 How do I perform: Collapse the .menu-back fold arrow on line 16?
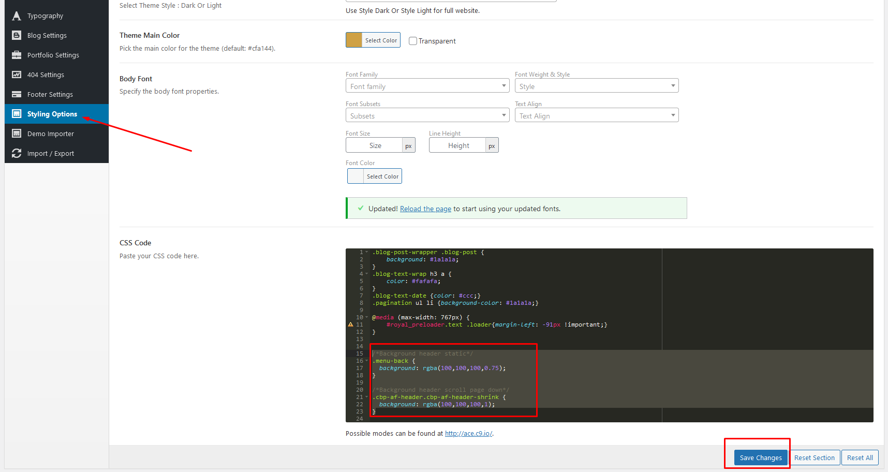point(367,361)
